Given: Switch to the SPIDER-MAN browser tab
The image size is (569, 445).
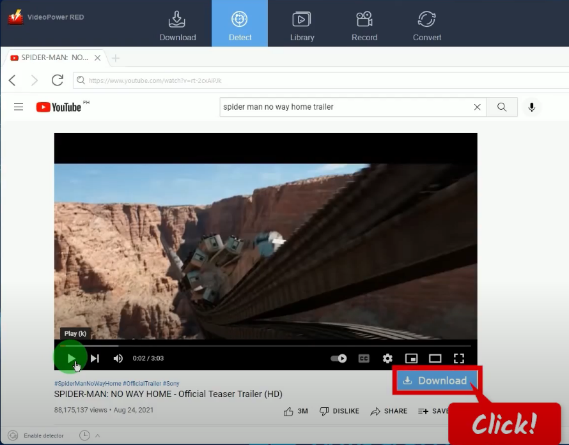Looking at the screenshot, I should tap(50, 57).
